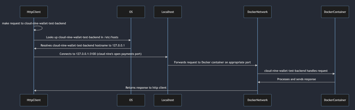Viewport: 355px width, 110px height.
Task: Click the bottom Localhost participant box
Action: pos(167,100)
